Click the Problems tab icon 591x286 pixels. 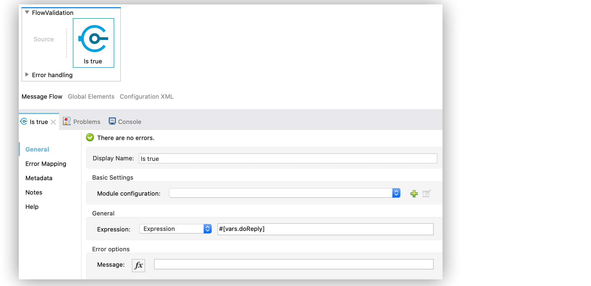(67, 121)
